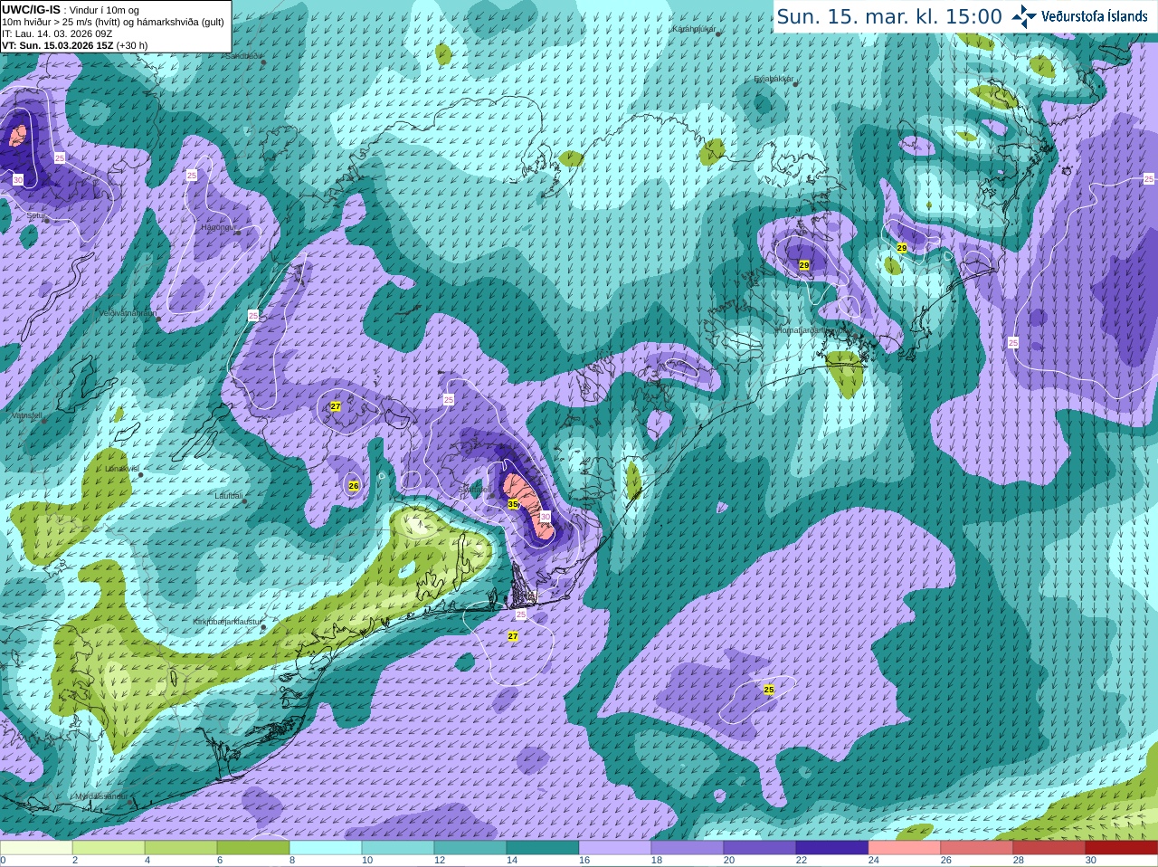Image resolution: width=1158 pixels, height=867 pixels.
Task: Click the Setur station label
Action: 36,215
